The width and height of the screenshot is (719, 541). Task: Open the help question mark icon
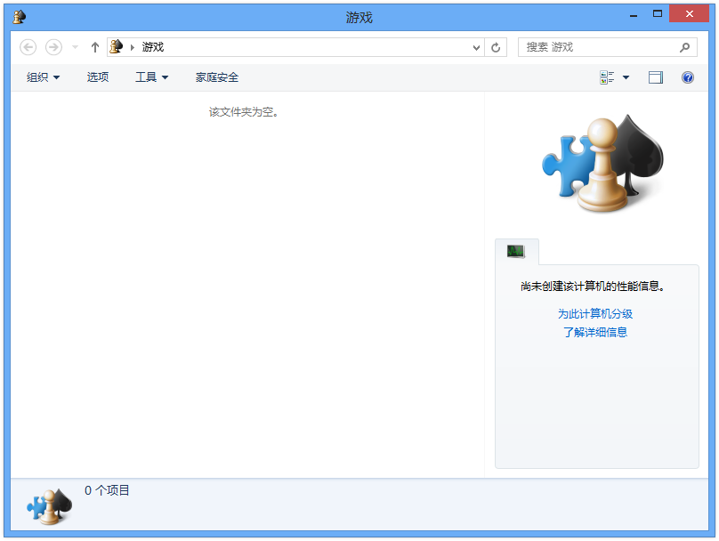click(687, 77)
